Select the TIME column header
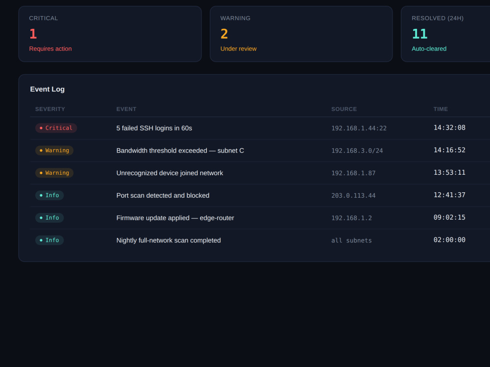The width and height of the screenshot is (490, 367). 441,109
